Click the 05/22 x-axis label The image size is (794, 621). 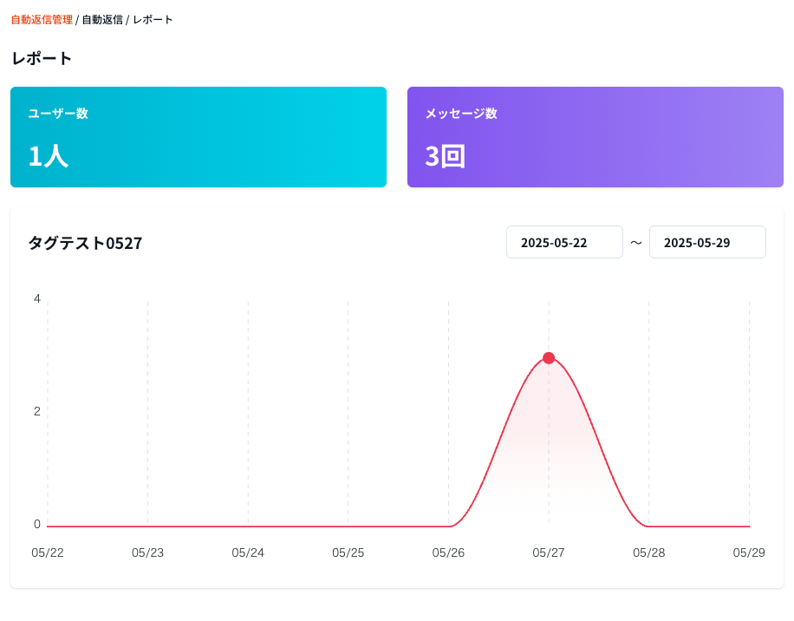tap(48, 552)
